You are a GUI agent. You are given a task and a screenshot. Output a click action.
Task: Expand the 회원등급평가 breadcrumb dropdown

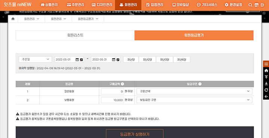point(88,19)
